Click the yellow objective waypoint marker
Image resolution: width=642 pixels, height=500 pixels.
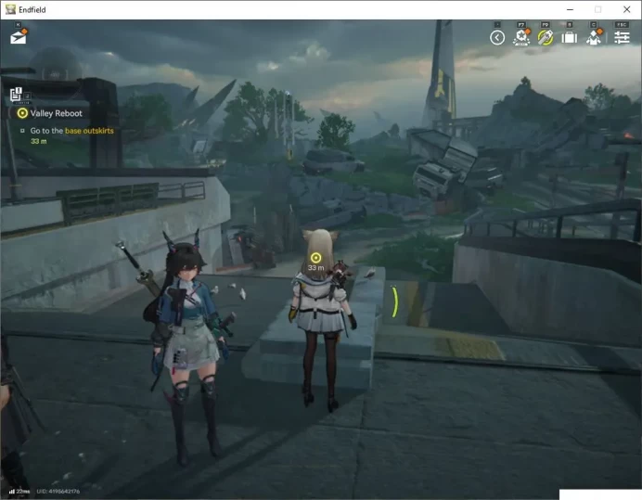click(315, 258)
